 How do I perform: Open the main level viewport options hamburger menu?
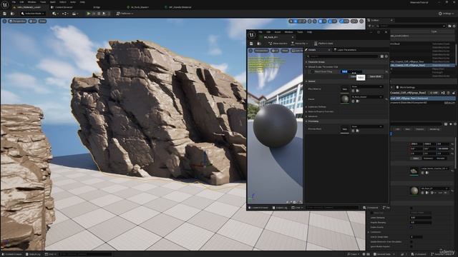click(4, 21)
